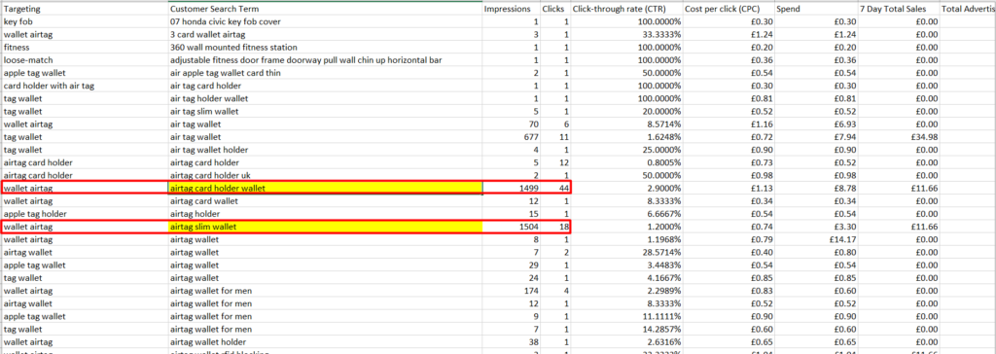Screen dimensions: 996x354
Task: Select the 'adjustable fitness door frame' search term cell
Action: click(x=325, y=60)
